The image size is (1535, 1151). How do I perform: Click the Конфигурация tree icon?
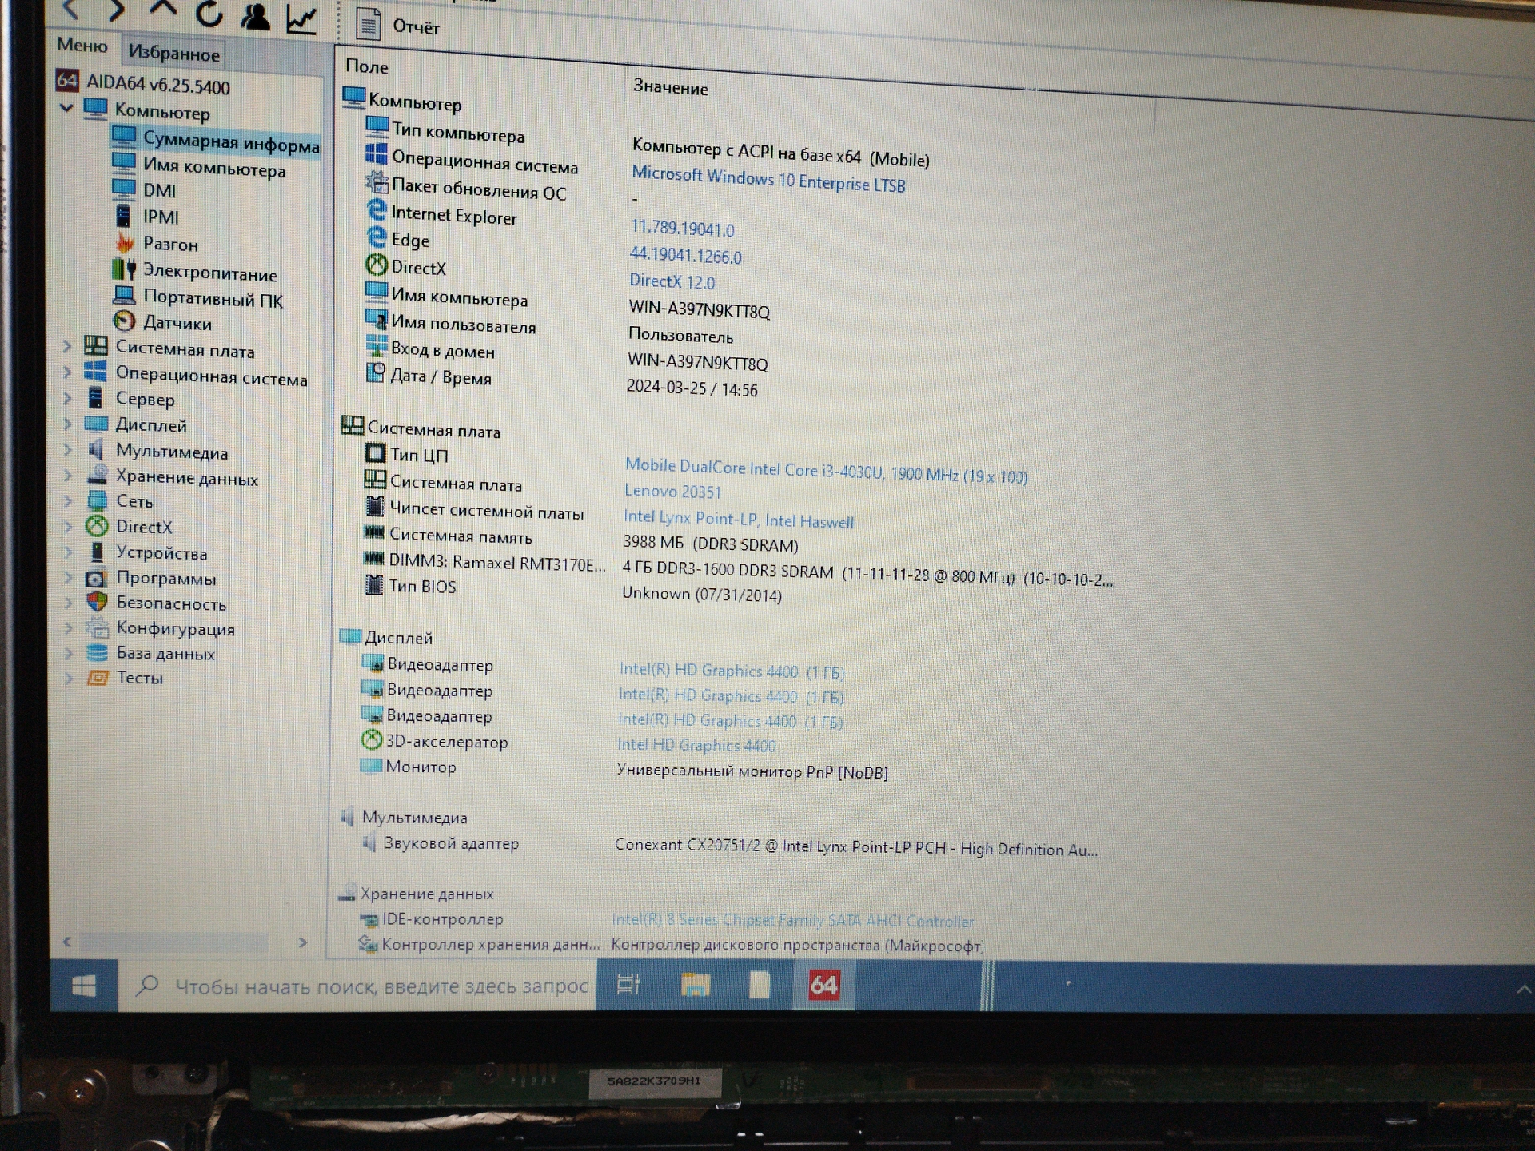click(x=97, y=627)
